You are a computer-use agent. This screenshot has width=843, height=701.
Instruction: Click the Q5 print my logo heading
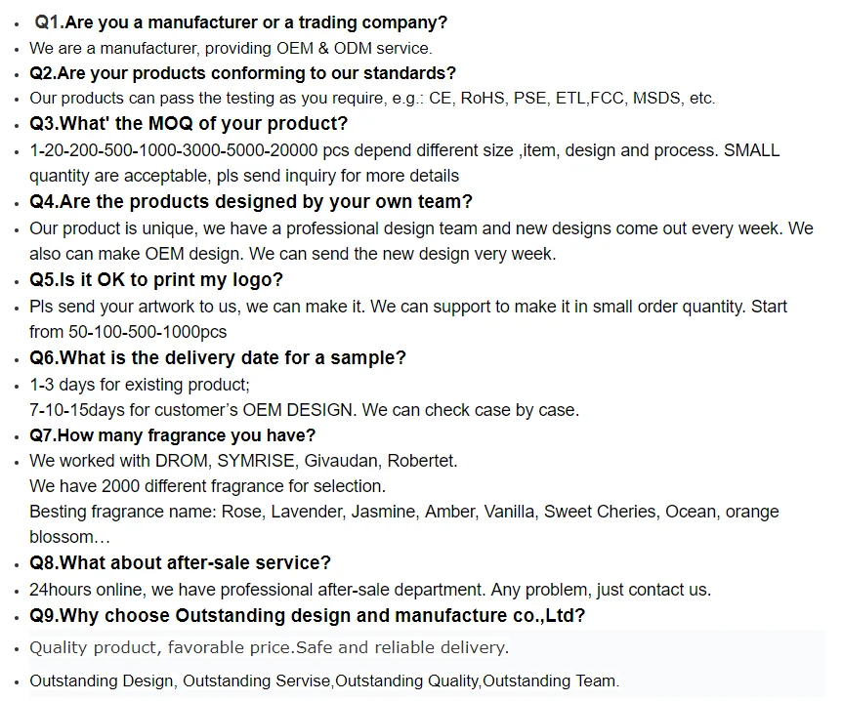[156, 280]
